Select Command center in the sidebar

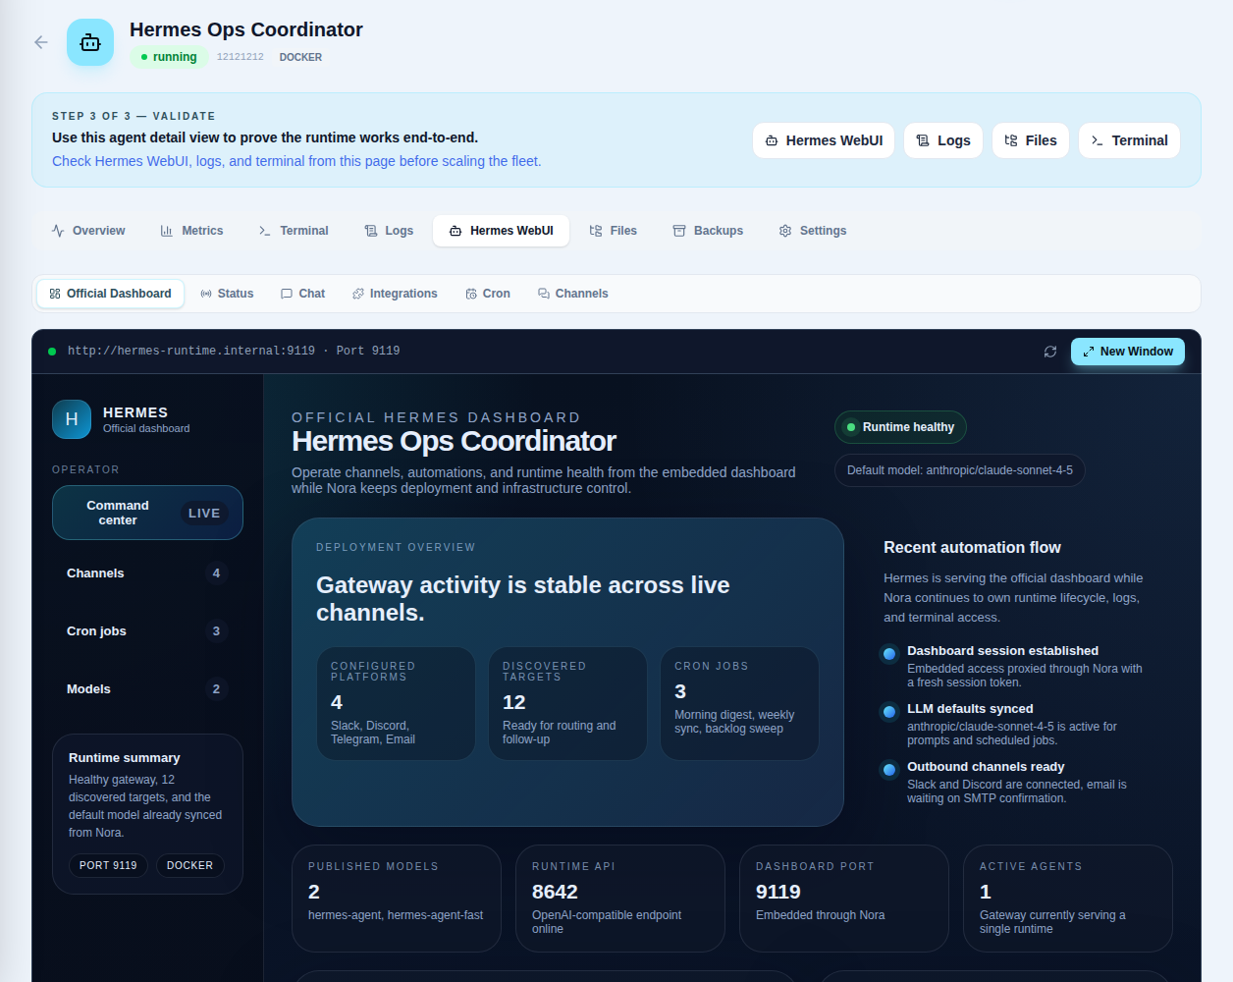pyautogui.click(x=147, y=513)
